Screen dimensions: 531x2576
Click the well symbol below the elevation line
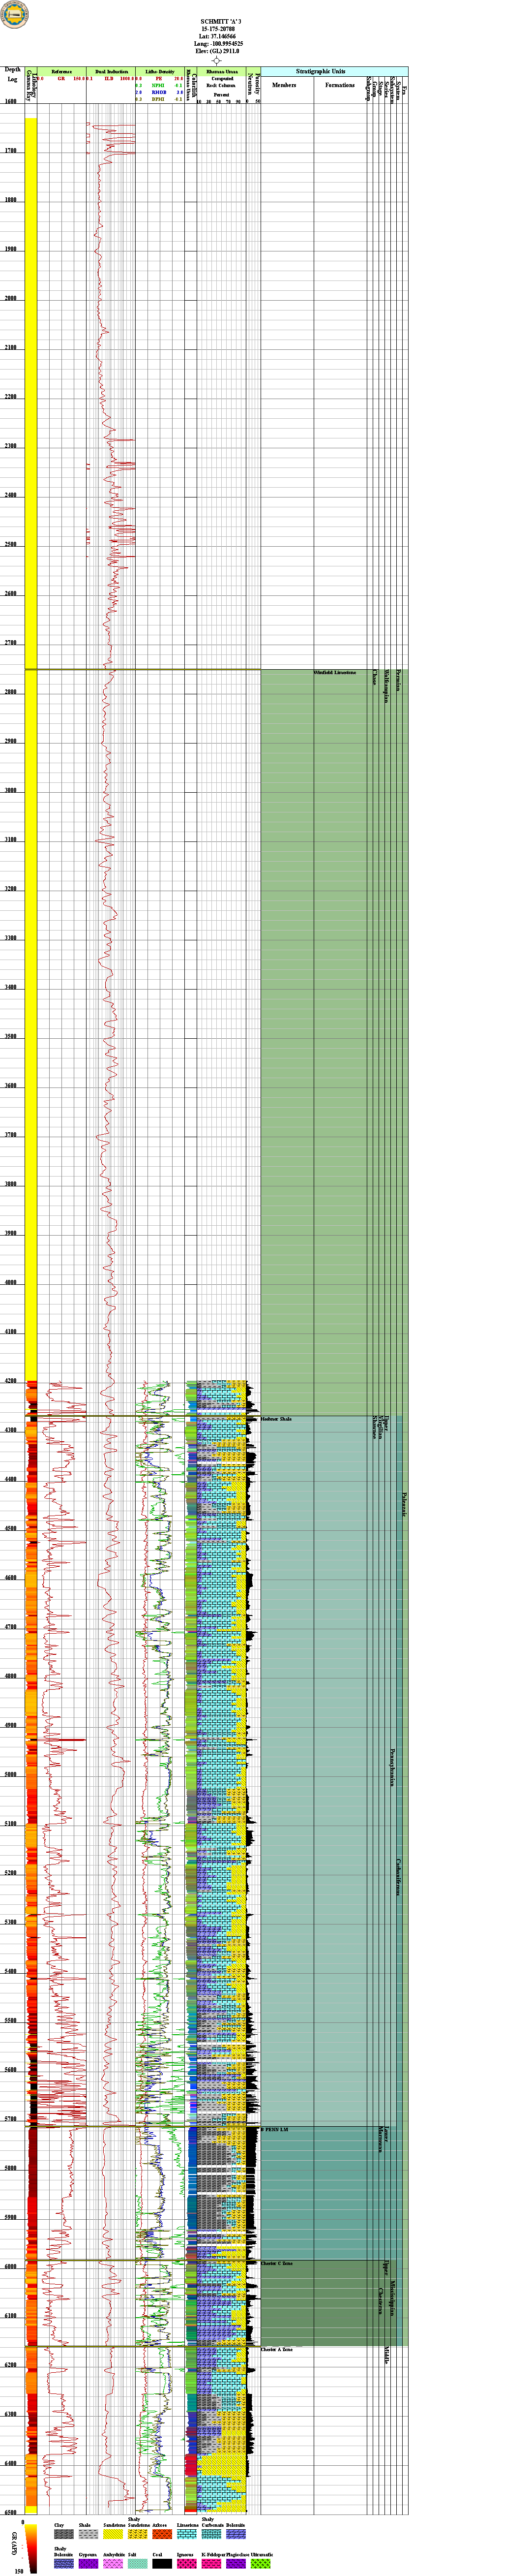tap(216, 60)
